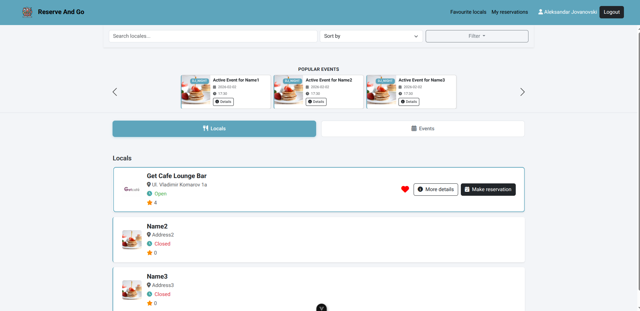This screenshot has height=311, width=640.
Task: Go to My reservations
Action: [x=509, y=12]
